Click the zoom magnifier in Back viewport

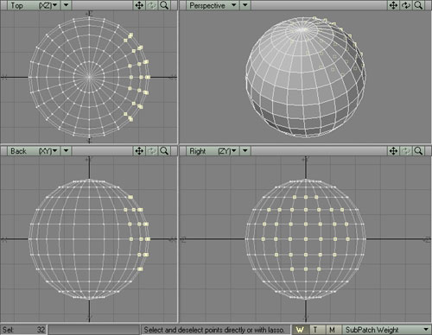click(164, 151)
